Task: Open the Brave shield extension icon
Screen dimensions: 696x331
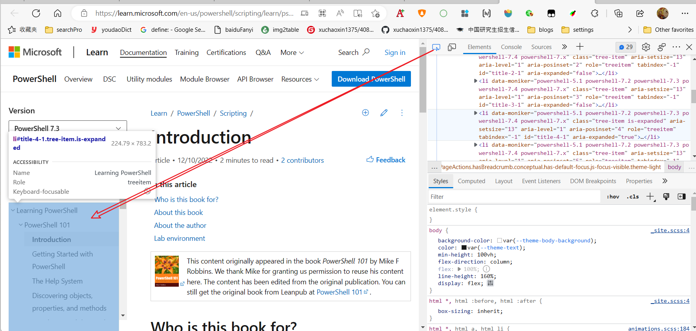Action: click(422, 13)
